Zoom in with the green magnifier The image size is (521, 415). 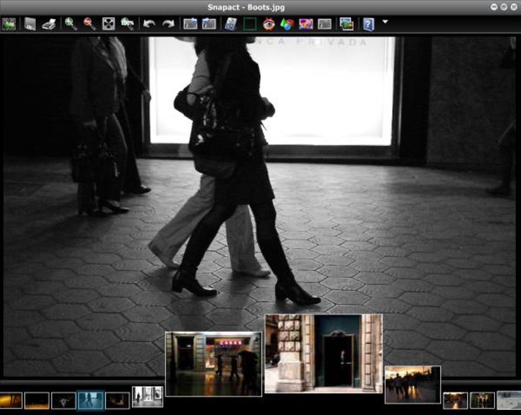click(70, 24)
